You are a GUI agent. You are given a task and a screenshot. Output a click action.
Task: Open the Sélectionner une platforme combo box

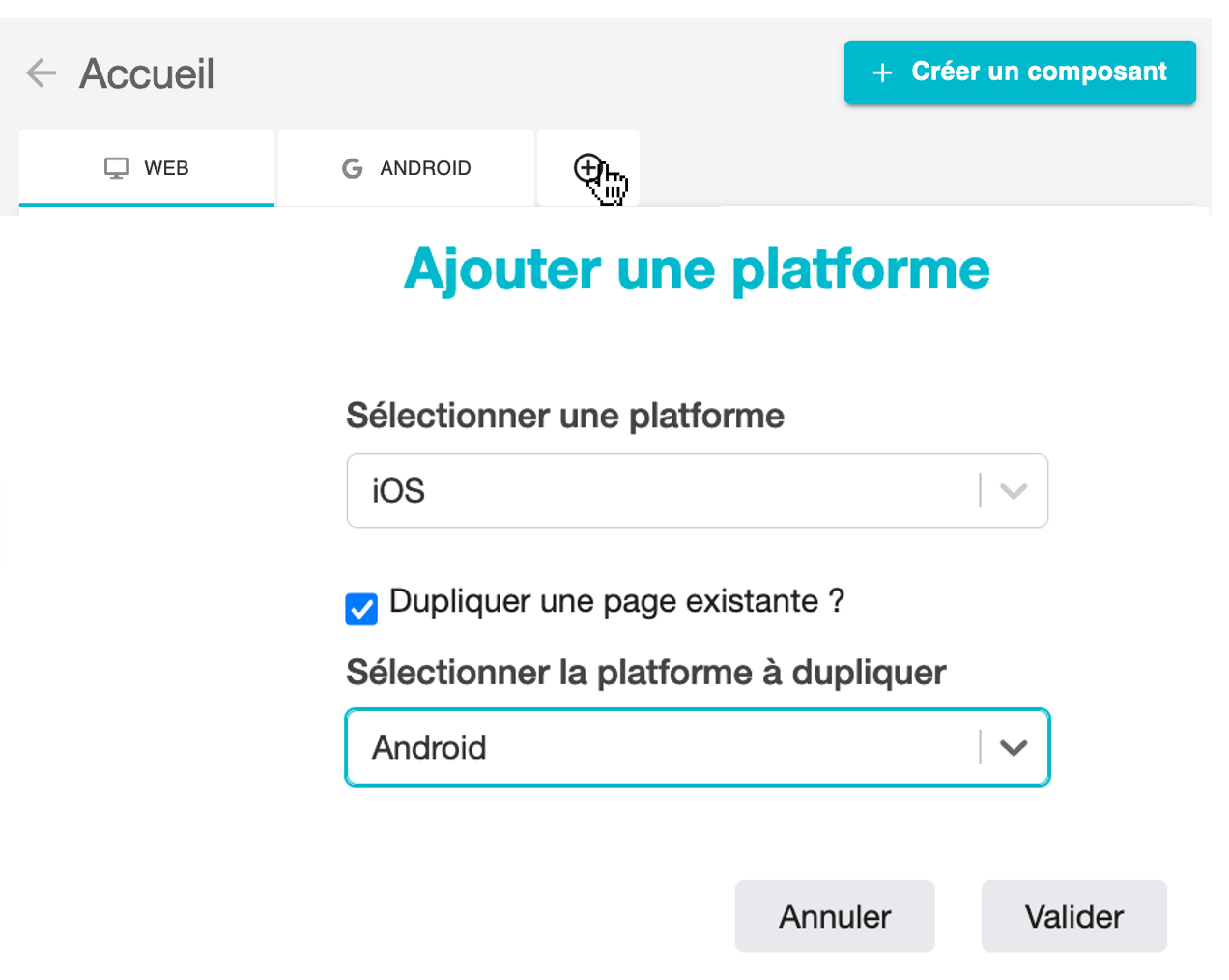pyautogui.click(x=698, y=491)
